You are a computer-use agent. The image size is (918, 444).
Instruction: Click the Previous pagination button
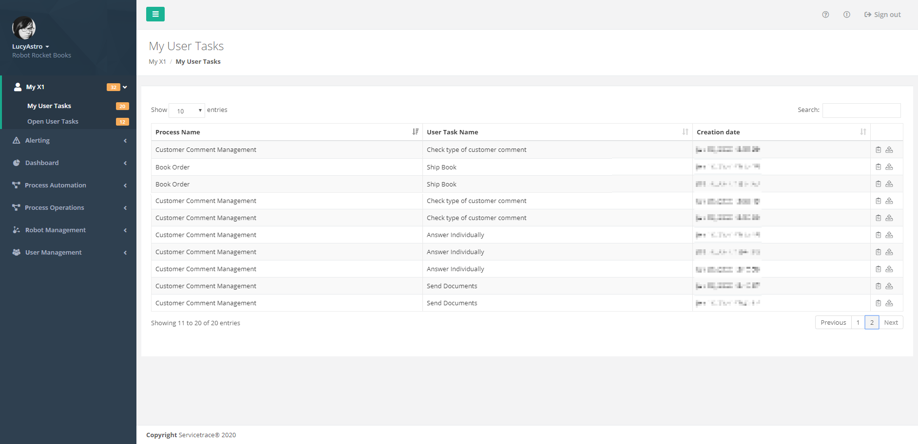(833, 322)
